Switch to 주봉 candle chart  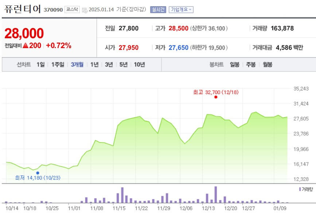pos(251,64)
